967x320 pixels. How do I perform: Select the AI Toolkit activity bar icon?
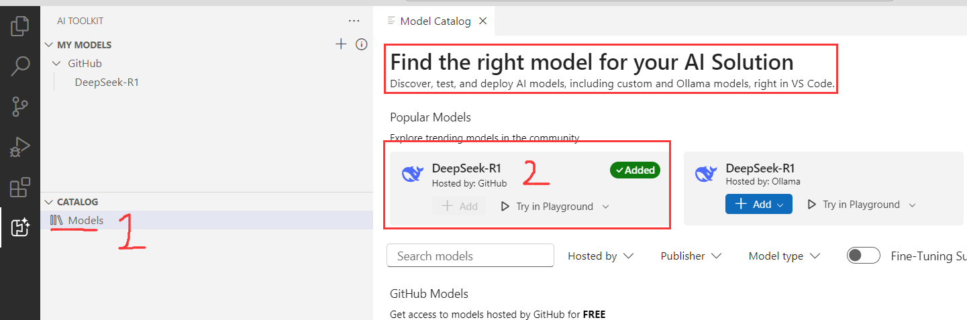click(20, 227)
